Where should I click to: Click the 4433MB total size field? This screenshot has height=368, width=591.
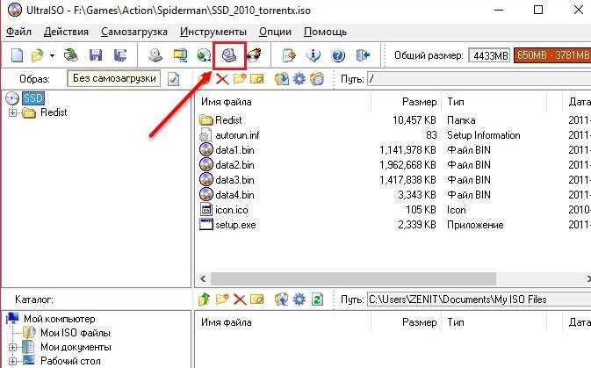(x=489, y=55)
